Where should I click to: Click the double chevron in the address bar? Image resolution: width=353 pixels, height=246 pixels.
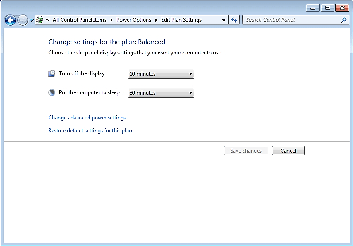pyautogui.click(x=47, y=20)
